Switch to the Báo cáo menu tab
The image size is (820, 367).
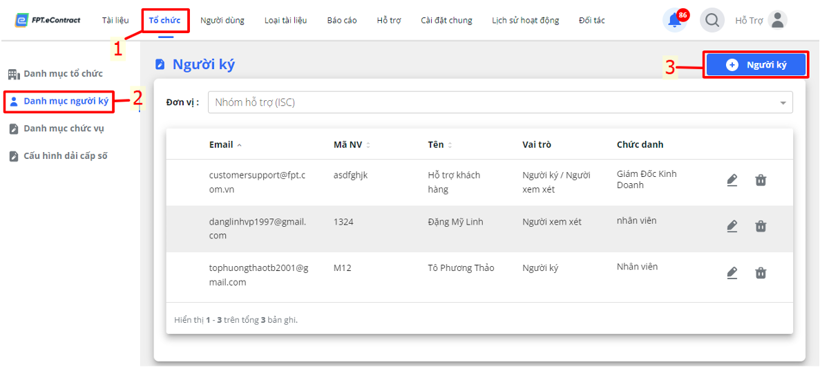tap(342, 21)
